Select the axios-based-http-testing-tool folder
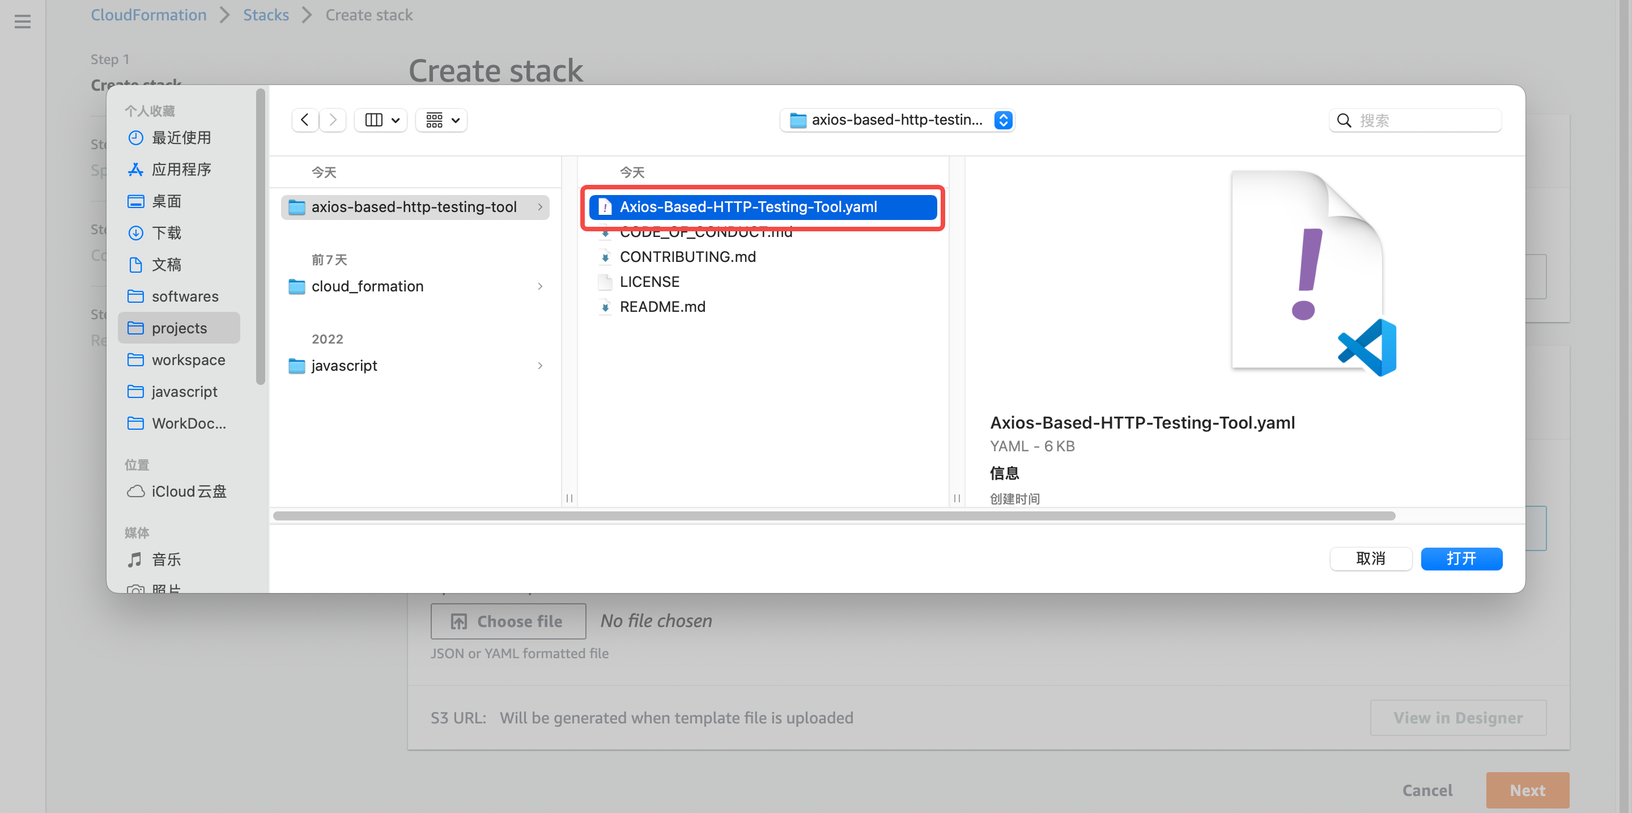Screen dimensions: 1632x813 415,206
